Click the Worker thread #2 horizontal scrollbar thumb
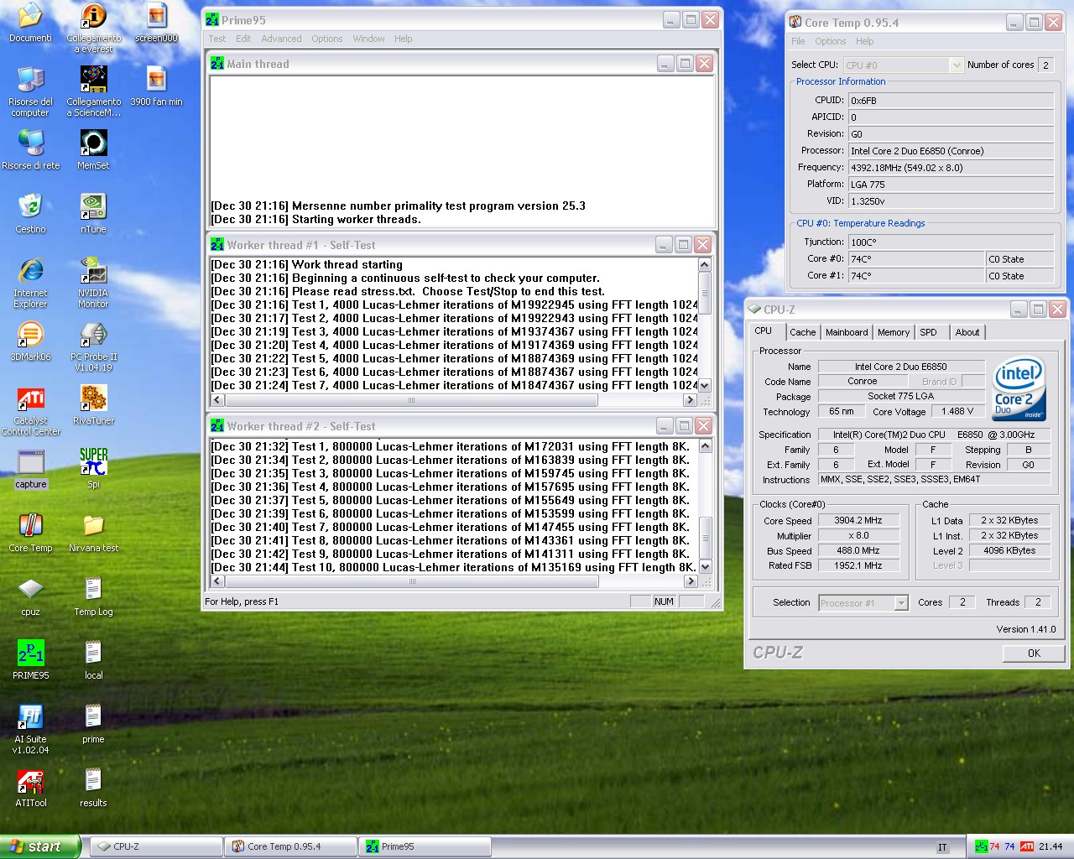 pyautogui.click(x=412, y=581)
